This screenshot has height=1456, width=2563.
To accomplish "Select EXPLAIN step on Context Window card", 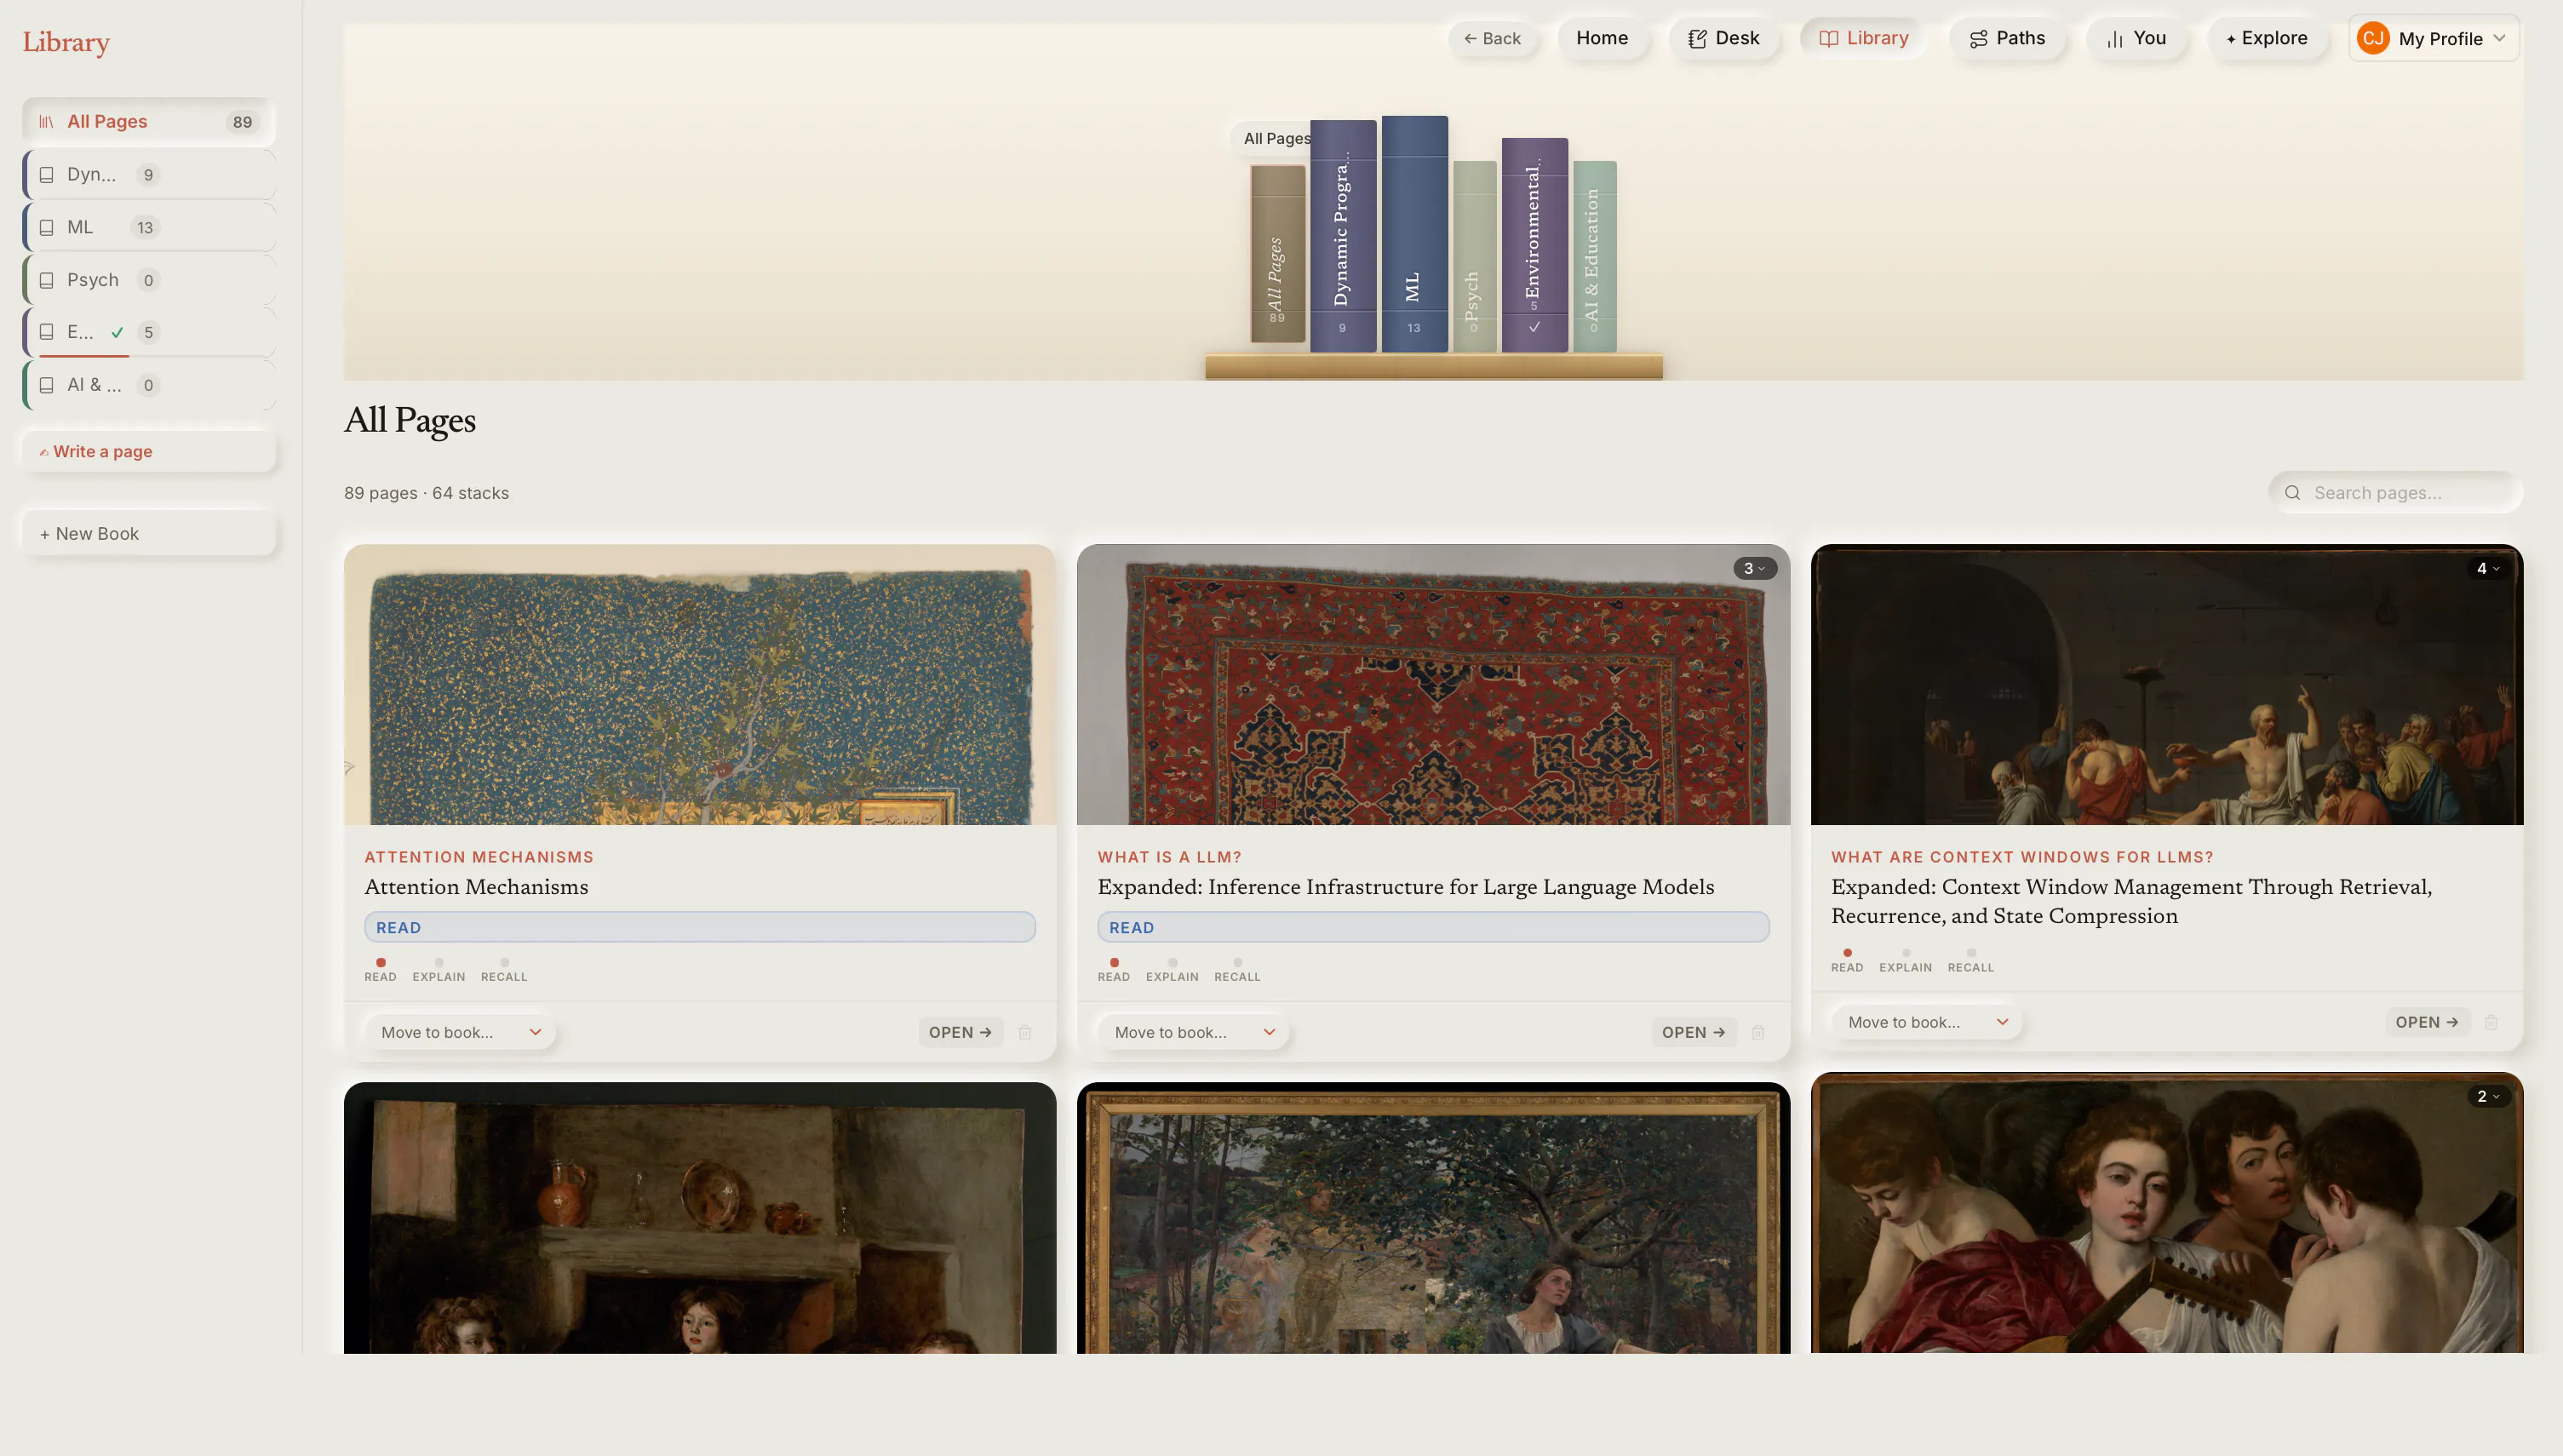I will [x=1905, y=960].
